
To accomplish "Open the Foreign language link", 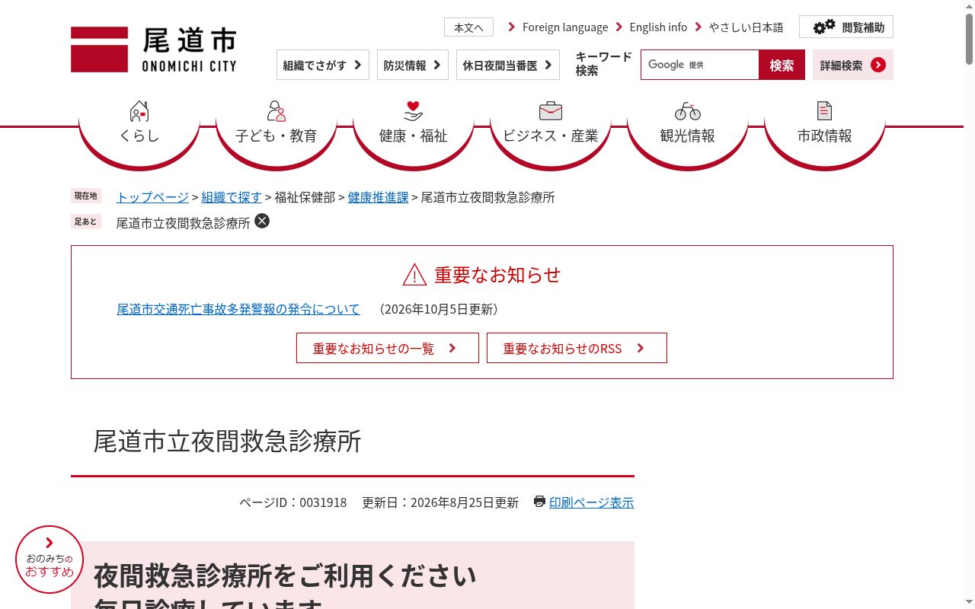I will 564,27.
